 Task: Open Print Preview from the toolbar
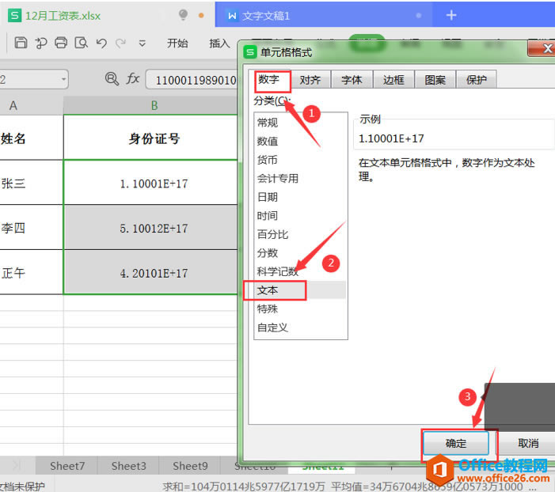[81, 43]
